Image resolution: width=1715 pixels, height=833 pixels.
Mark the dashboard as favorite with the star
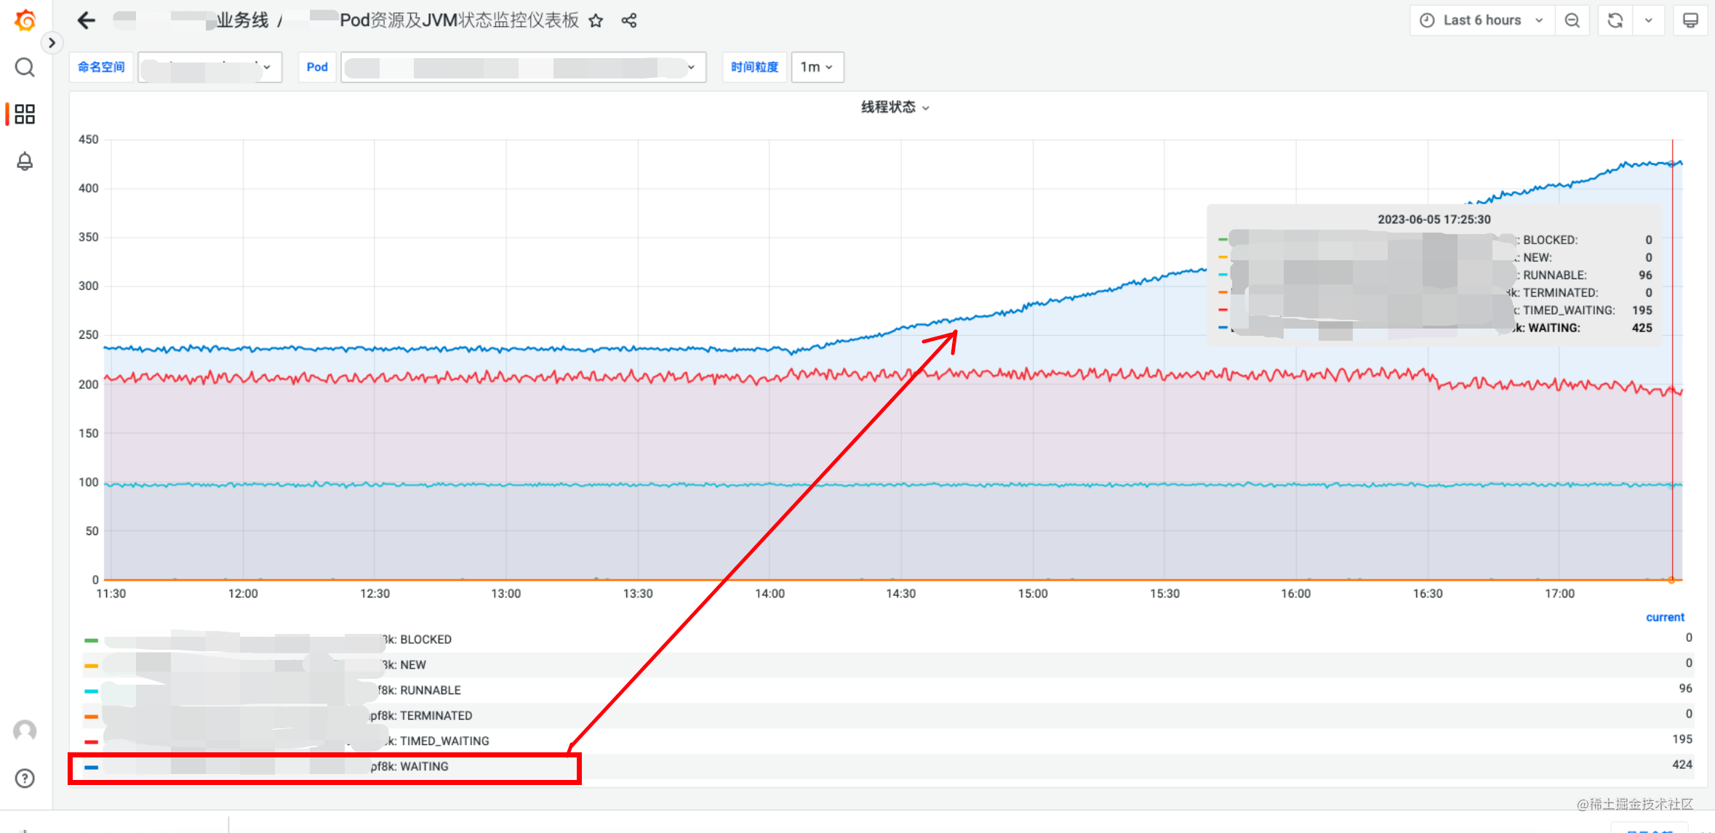pyautogui.click(x=596, y=20)
